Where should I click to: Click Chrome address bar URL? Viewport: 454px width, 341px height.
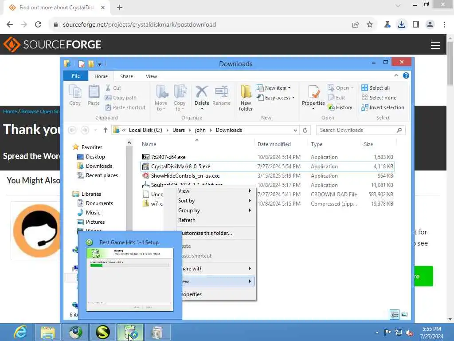tap(139, 25)
